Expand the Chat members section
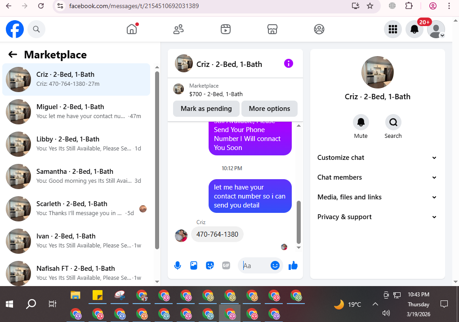This screenshot has height=322, width=459. click(377, 177)
